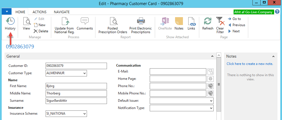Click Print Electronic Prescriptions icon
The image size is (282, 120).
[x=140, y=22]
